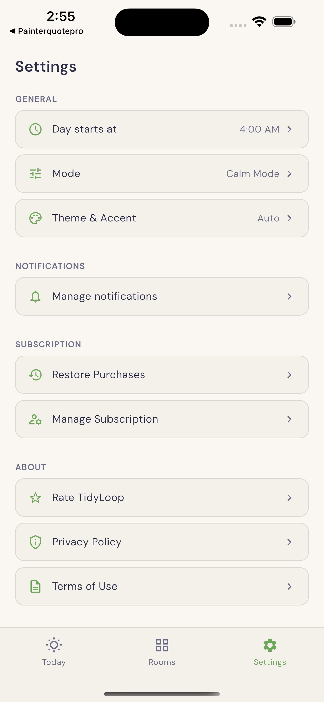324x702 pixels.
Task: Tap the restore history icon for Restore Purchases
Action: click(x=35, y=375)
